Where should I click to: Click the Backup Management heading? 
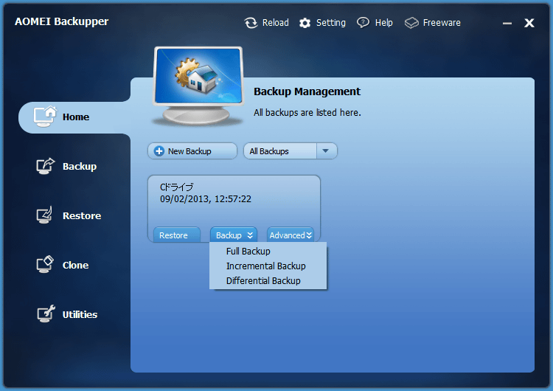click(x=307, y=91)
